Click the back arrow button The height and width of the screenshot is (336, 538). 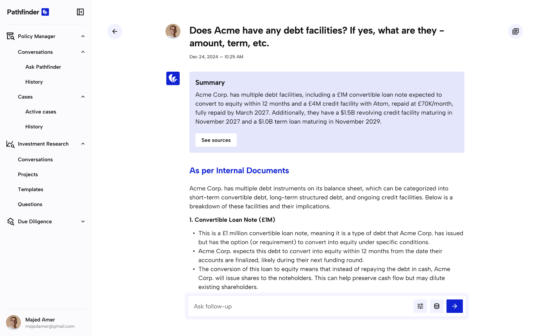pyautogui.click(x=115, y=31)
